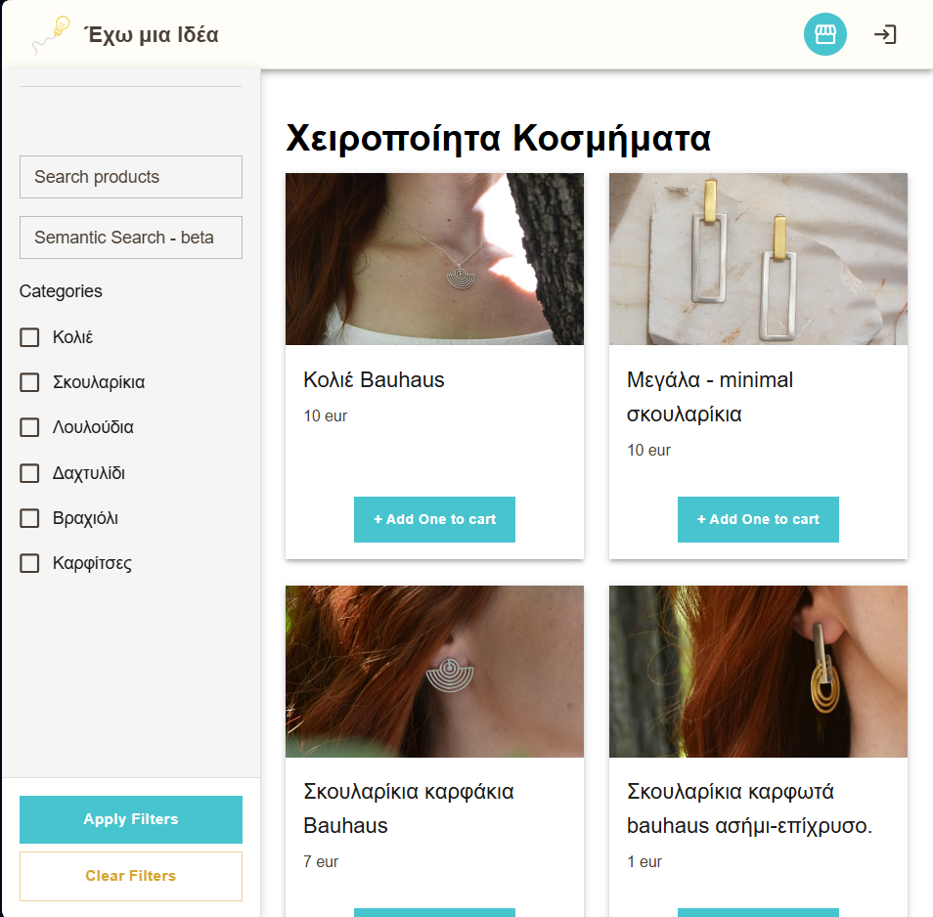Click the login arrow icon

[x=885, y=34]
